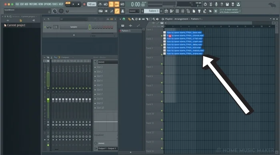
Task: Select the Playlist delete tool
Action: click(136, 19)
